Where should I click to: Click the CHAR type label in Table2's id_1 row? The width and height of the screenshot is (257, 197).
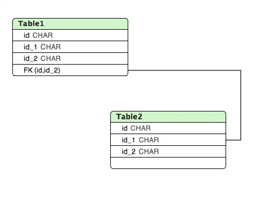click(x=149, y=140)
